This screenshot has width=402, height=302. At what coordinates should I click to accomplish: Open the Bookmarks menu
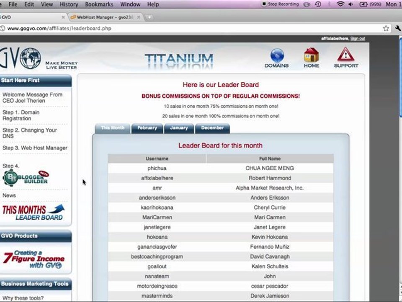pos(99,4)
